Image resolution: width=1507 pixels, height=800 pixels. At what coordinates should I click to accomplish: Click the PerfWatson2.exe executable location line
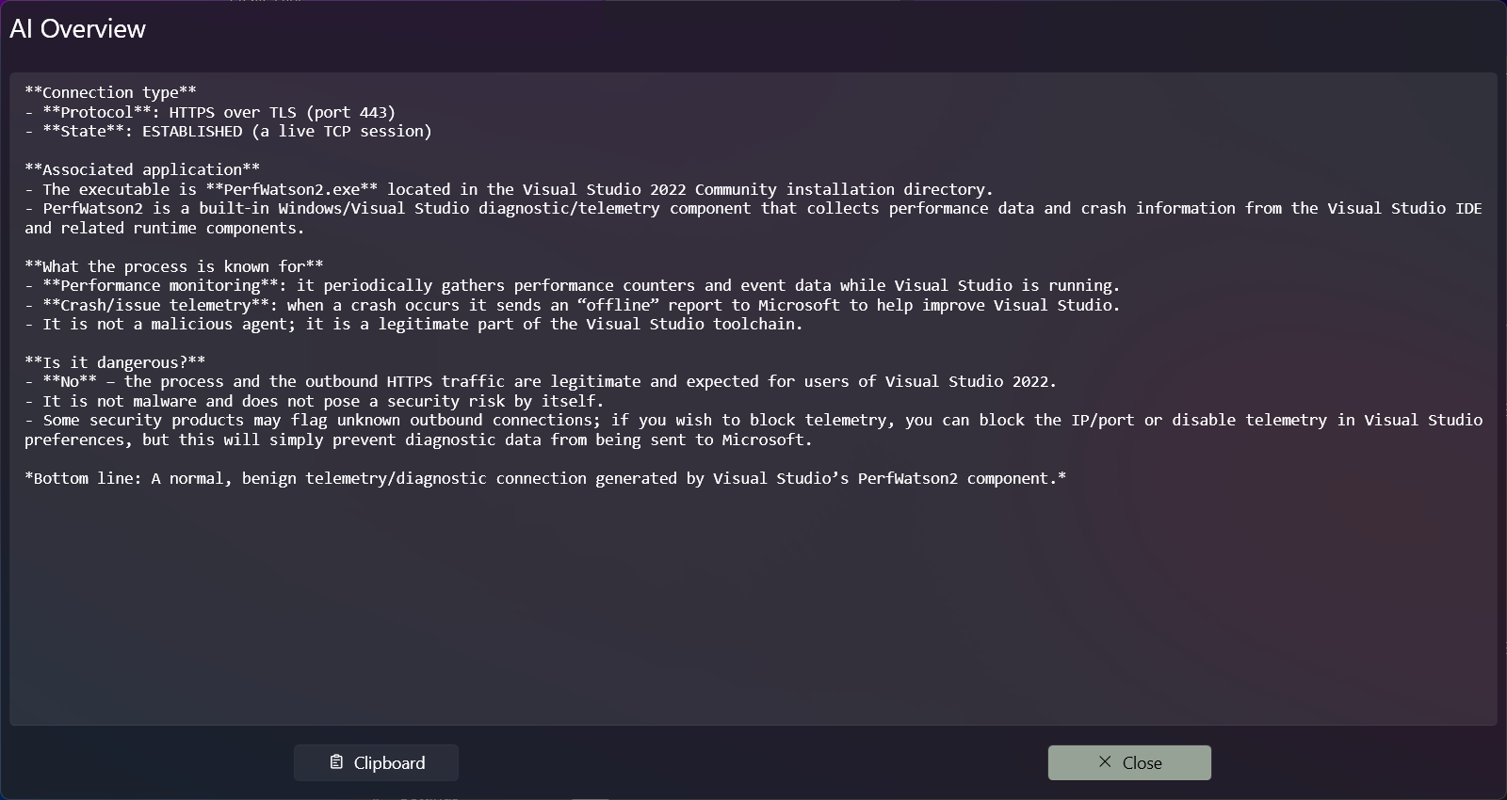tap(509, 189)
